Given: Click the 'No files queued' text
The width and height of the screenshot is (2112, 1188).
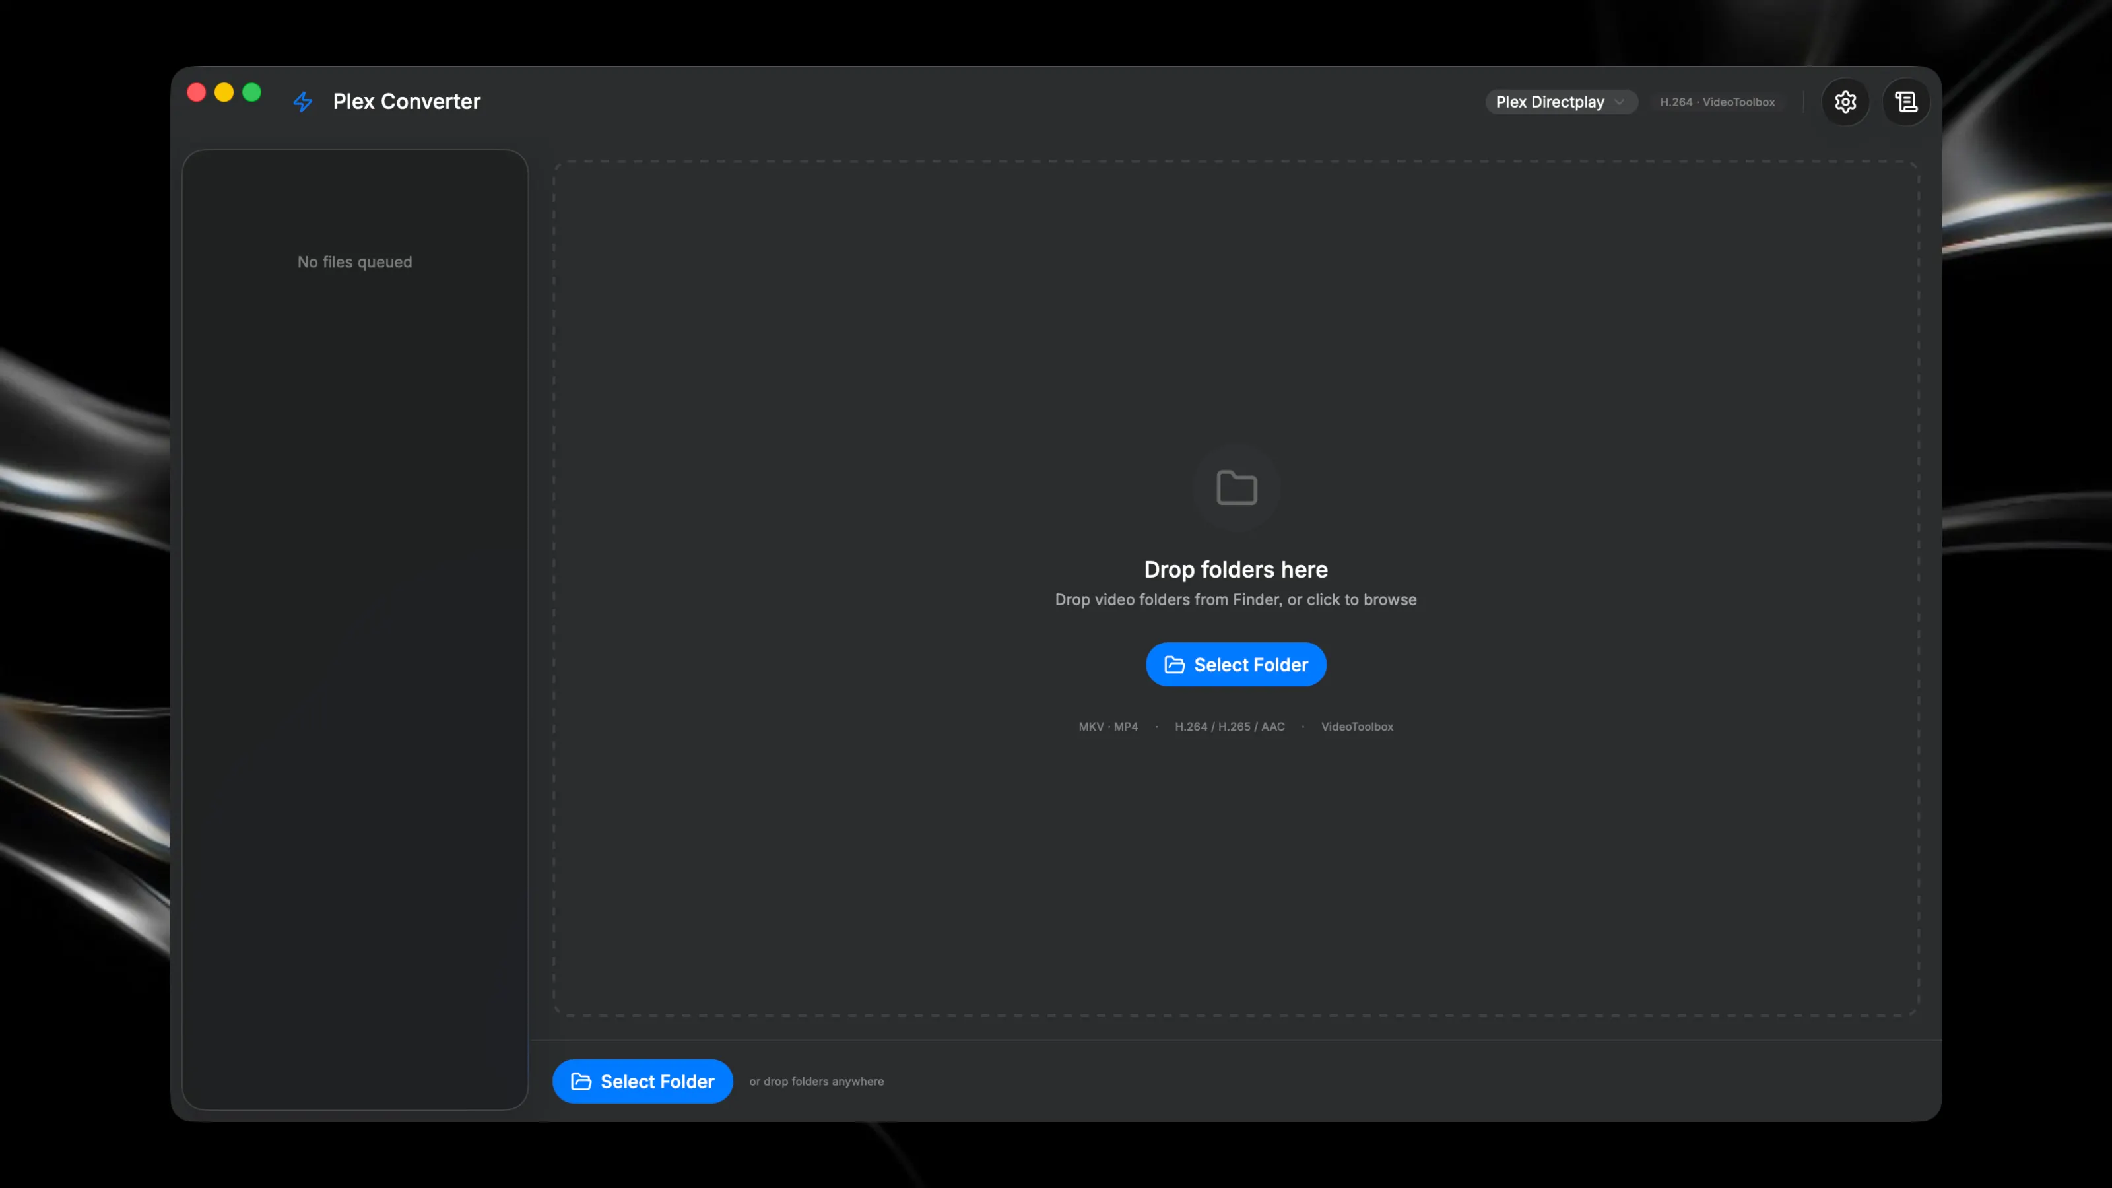Looking at the screenshot, I should [354, 261].
